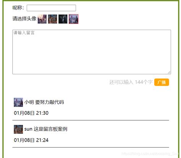
Task: Open the blog.csdn.net watermark link
Action: (150, 154)
